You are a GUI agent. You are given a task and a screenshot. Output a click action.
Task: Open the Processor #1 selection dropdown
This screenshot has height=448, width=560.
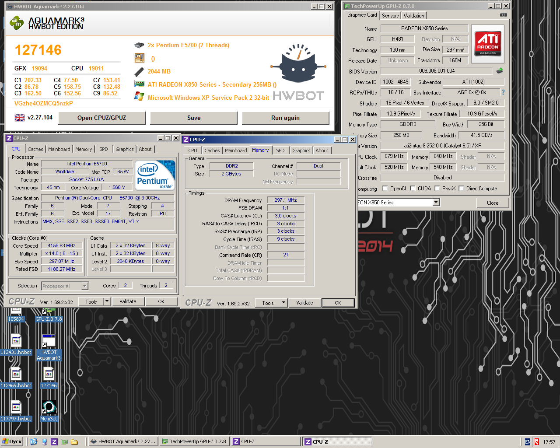(85, 286)
